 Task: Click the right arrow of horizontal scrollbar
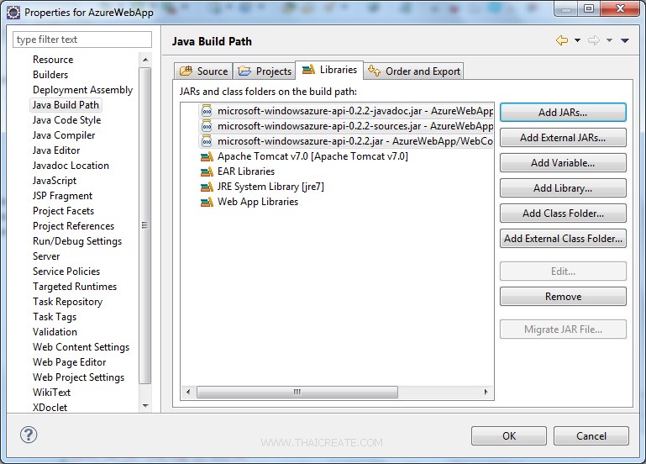[x=486, y=392]
